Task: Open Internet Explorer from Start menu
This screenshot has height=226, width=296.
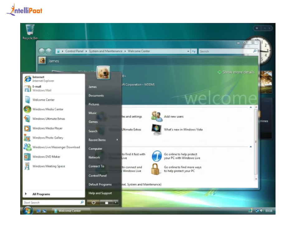Action: (53, 79)
